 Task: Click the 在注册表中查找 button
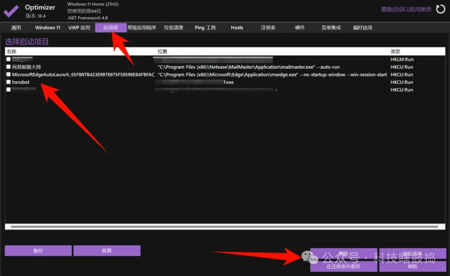[344, 266]
